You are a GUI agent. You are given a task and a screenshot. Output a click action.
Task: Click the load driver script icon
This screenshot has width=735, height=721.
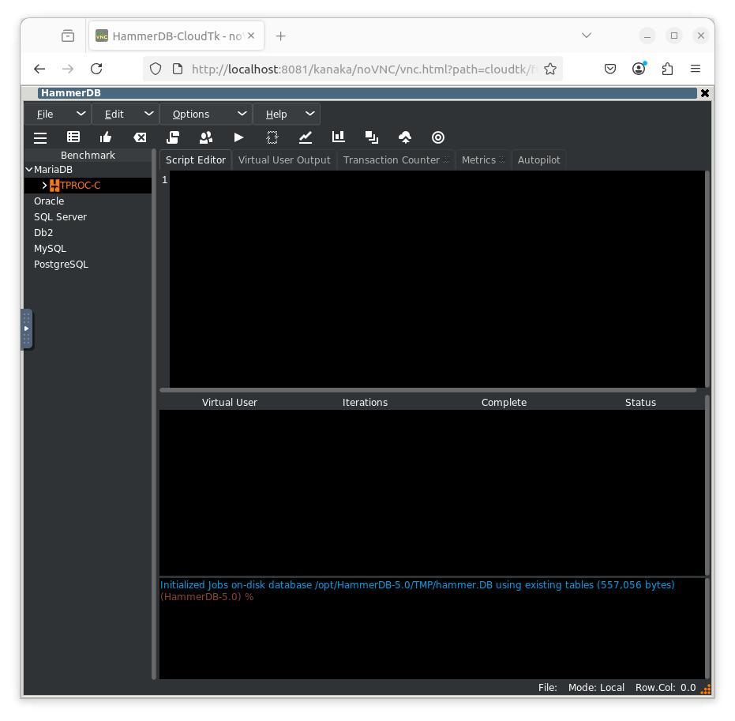coord(173,137)
